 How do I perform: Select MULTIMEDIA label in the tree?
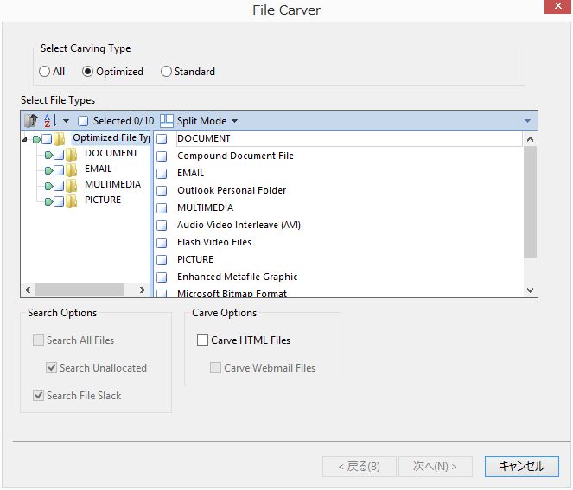click(x=112, y=184)
